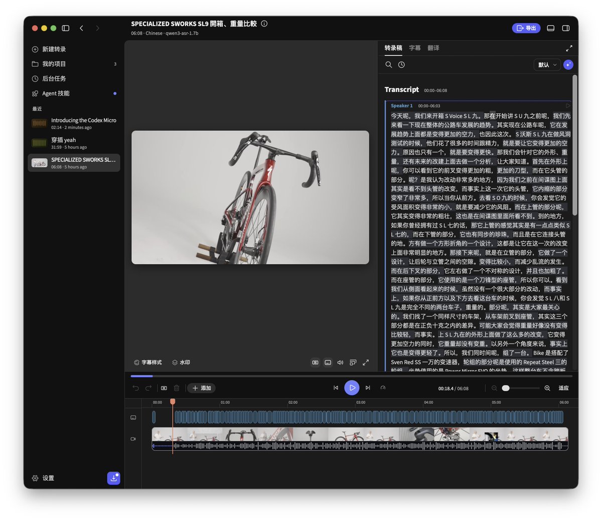The height and width of the screenshot is (520, 602).
Task: Open 后台任务 background tasks
Action: click(x=74, y=79)
